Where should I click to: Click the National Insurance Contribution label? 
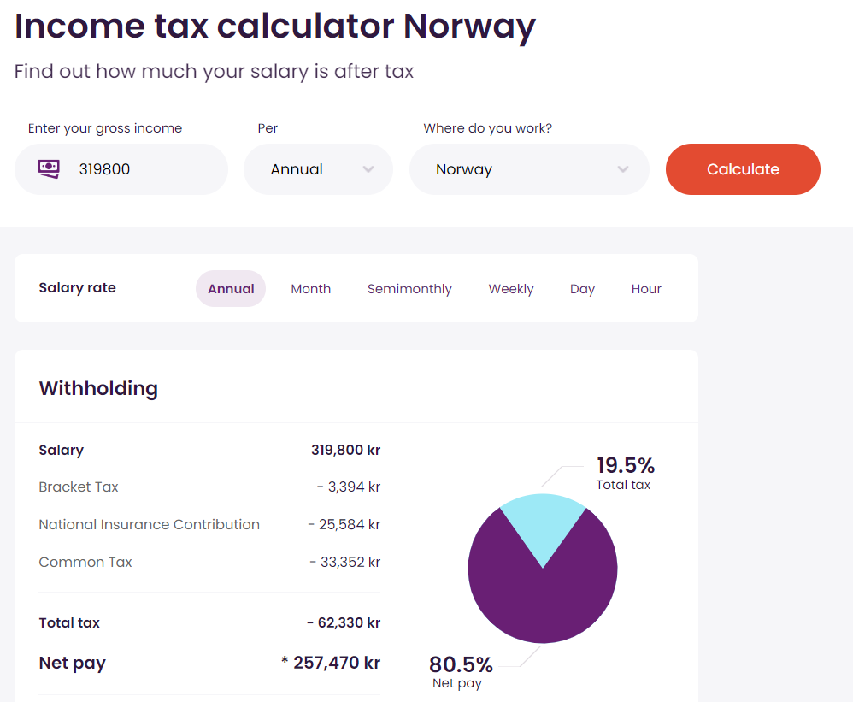coord(149,524)
